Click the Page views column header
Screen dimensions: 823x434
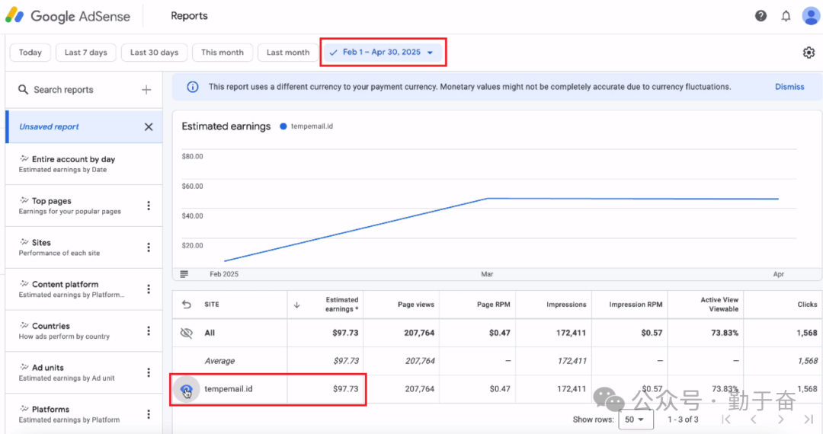[416, 305]
